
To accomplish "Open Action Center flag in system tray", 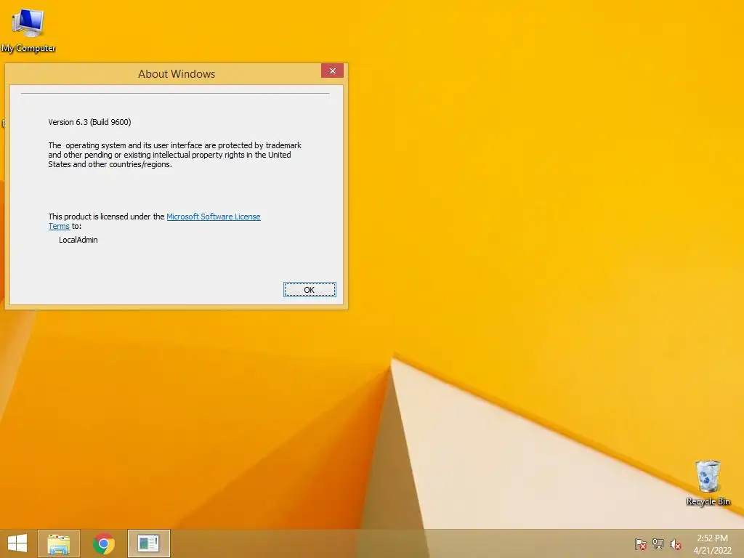I will [x=640, y=544].
